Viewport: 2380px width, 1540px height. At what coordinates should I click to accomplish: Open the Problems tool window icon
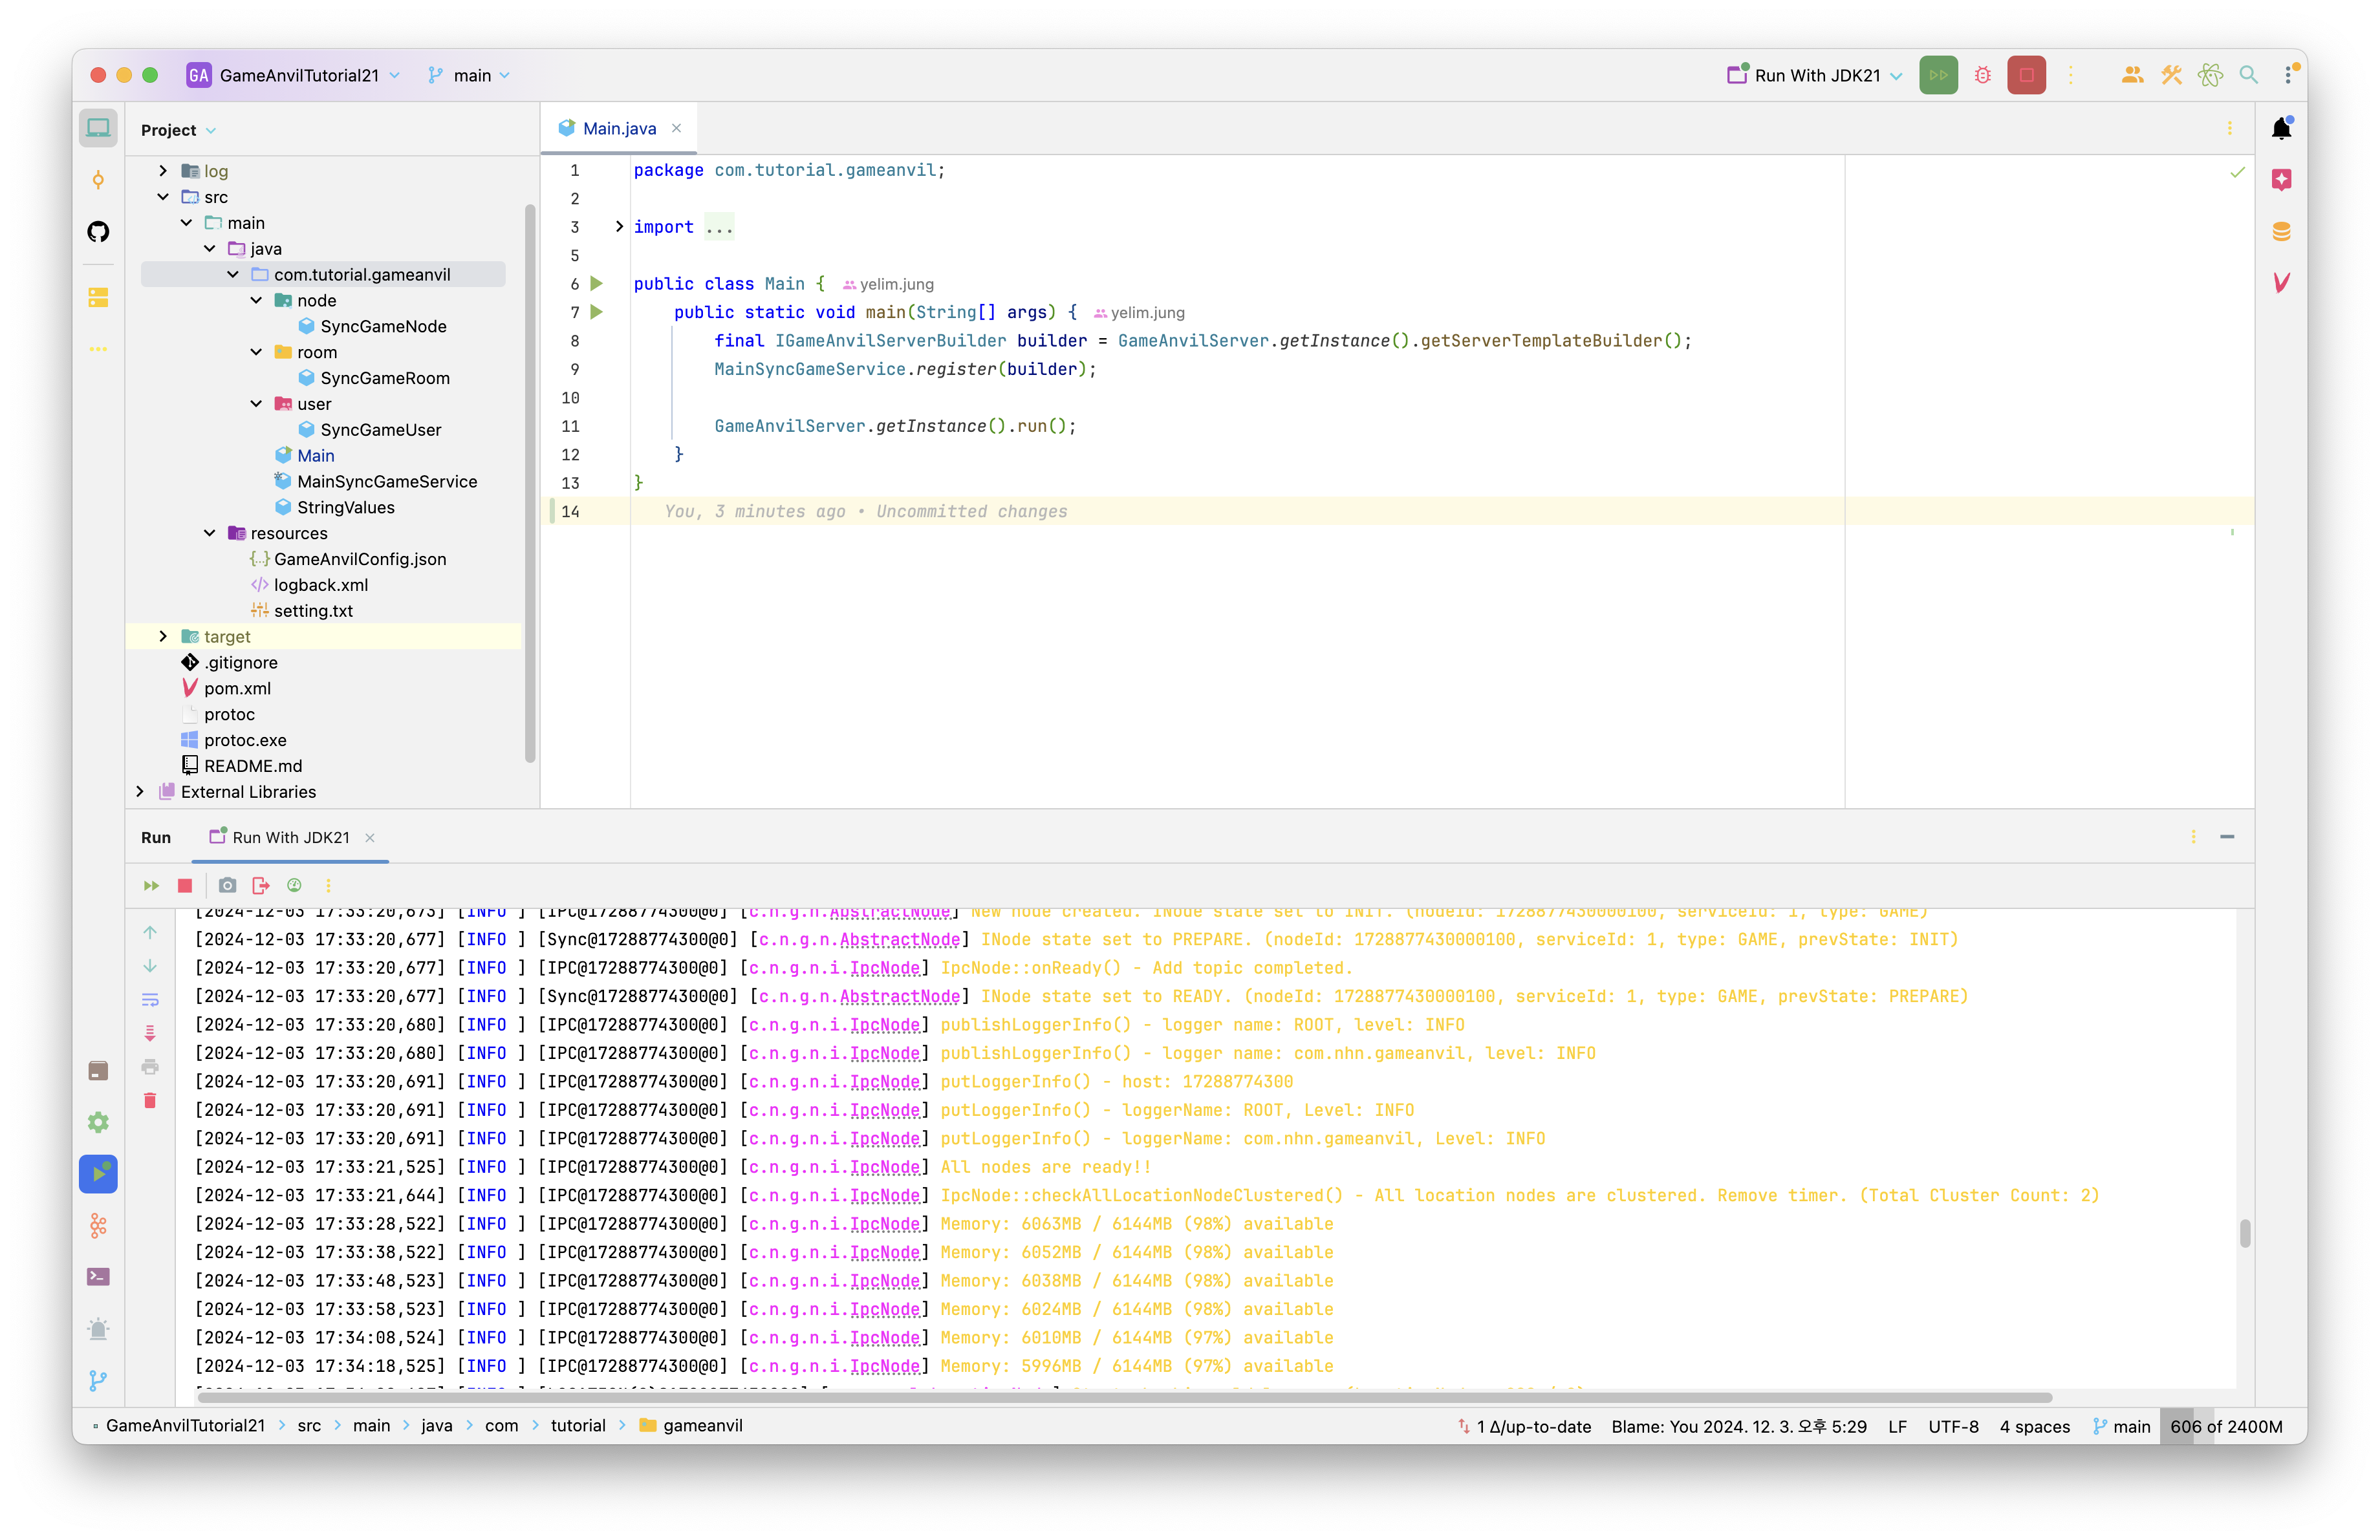pos(98,1328)
